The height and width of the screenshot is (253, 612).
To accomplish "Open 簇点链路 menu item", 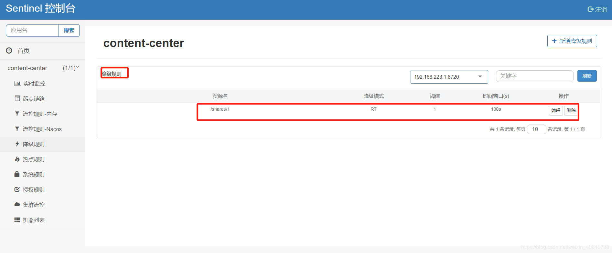I will pyautogui.click(x=43, y=99).
